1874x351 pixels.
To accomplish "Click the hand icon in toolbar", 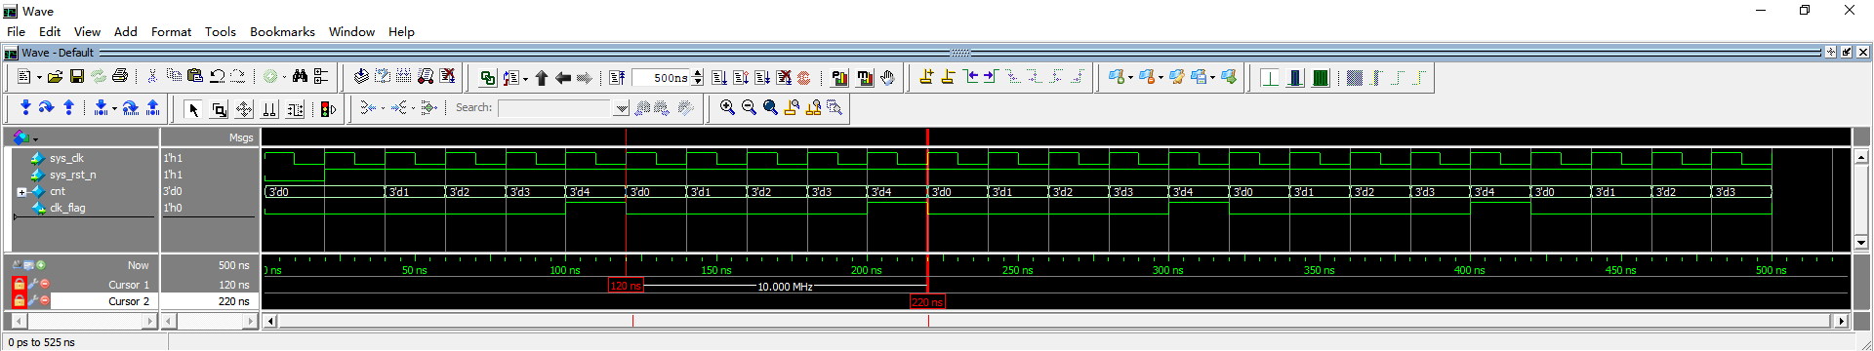I will (x=887, y=78).
